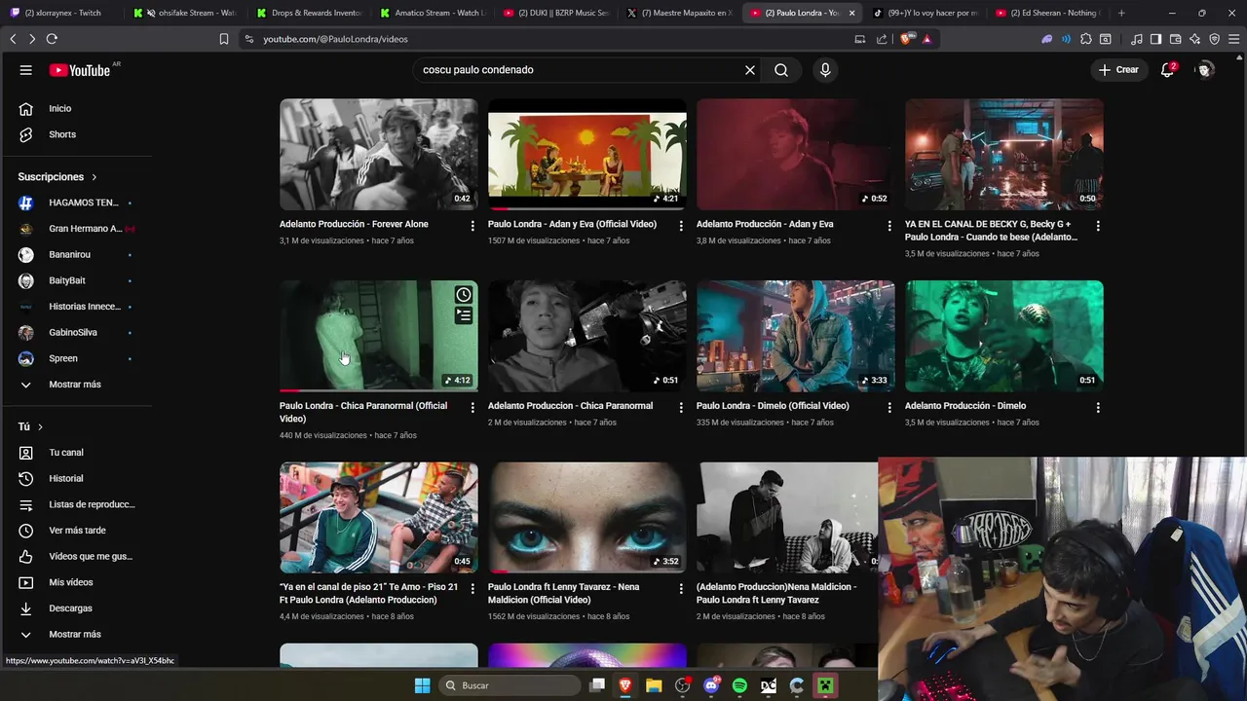Reload the page with the refresh icon

[52, 39]
